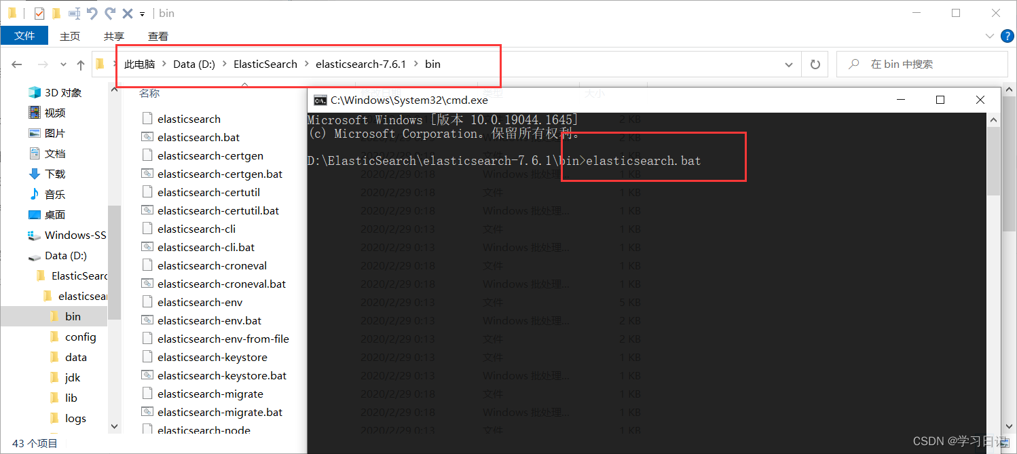
Task: Select logs folder in navigation tree
Action: pos(68,418)
